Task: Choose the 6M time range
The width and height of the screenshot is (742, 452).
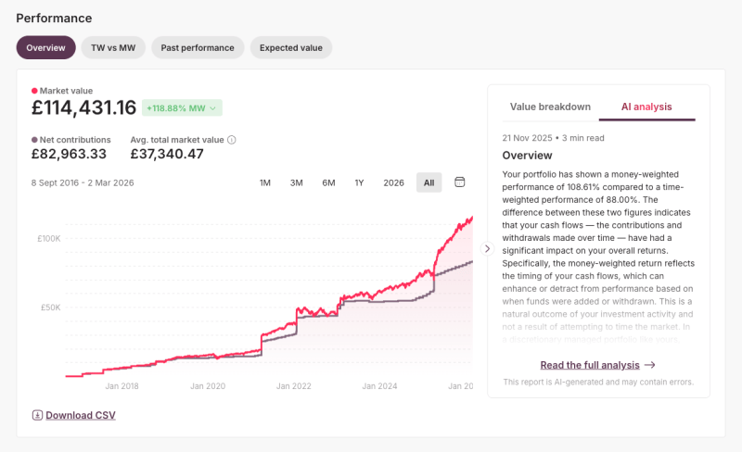Action: 328,182
